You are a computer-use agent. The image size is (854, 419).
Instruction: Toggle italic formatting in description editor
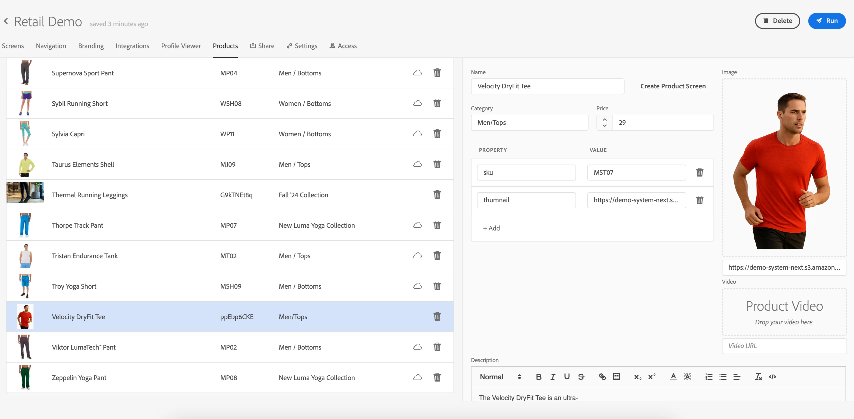coord(553,377)
